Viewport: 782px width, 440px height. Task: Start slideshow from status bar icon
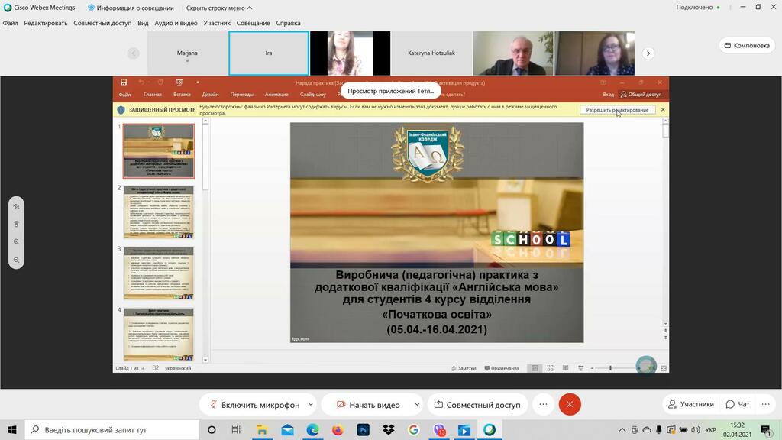(581, 368)
